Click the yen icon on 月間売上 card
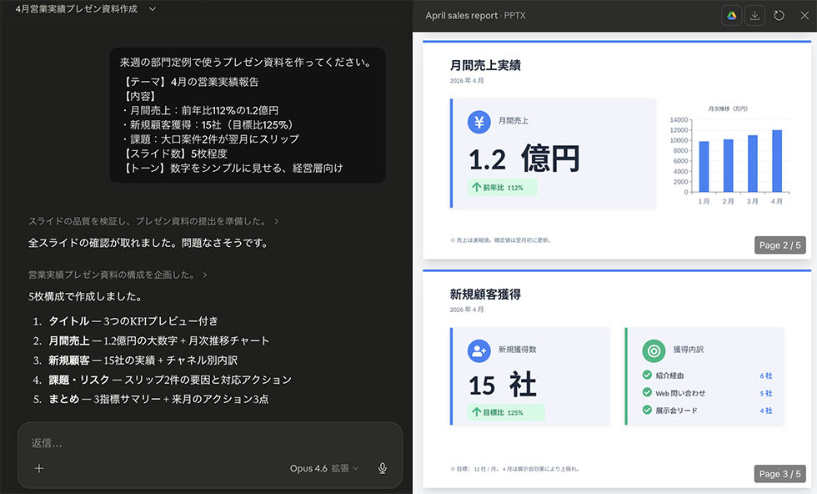Screen dimensions: 817x494 click(479, 122)
